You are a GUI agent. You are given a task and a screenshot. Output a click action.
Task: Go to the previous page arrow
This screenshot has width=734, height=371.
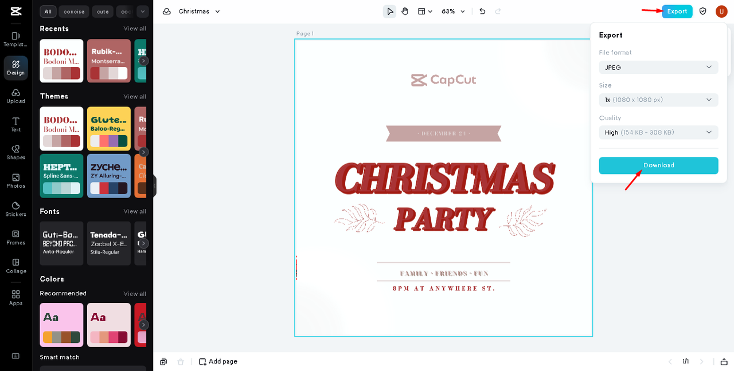click(670, 362)
